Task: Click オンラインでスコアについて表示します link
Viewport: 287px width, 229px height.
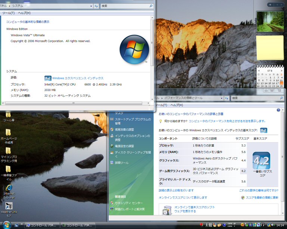Action: (x=183, y=198)
